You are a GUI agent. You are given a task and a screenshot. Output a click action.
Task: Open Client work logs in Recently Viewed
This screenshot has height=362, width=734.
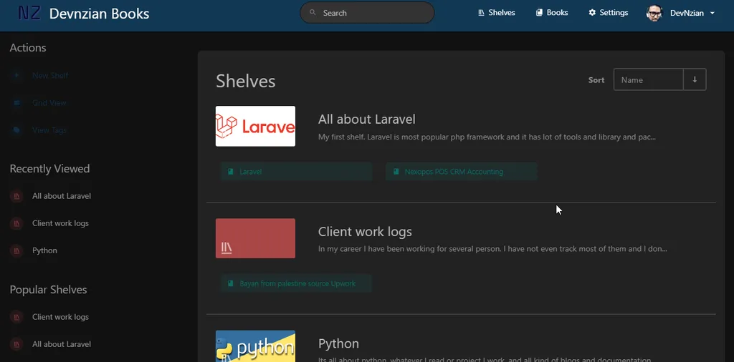click(x=60, y=223)
